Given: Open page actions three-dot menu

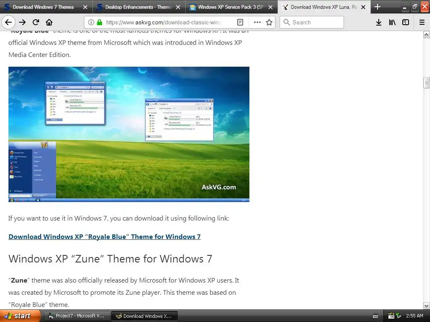Looking at the screenshot, I should coord(257,23).
